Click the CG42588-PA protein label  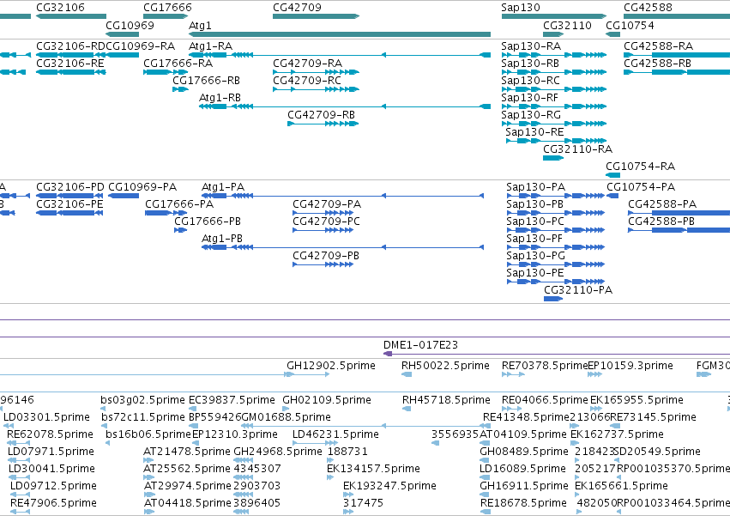point(662,204)
